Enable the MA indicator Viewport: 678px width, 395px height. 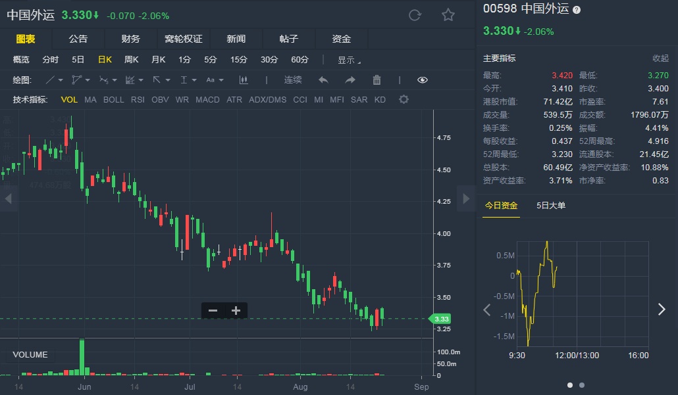[x=90, y=100]
